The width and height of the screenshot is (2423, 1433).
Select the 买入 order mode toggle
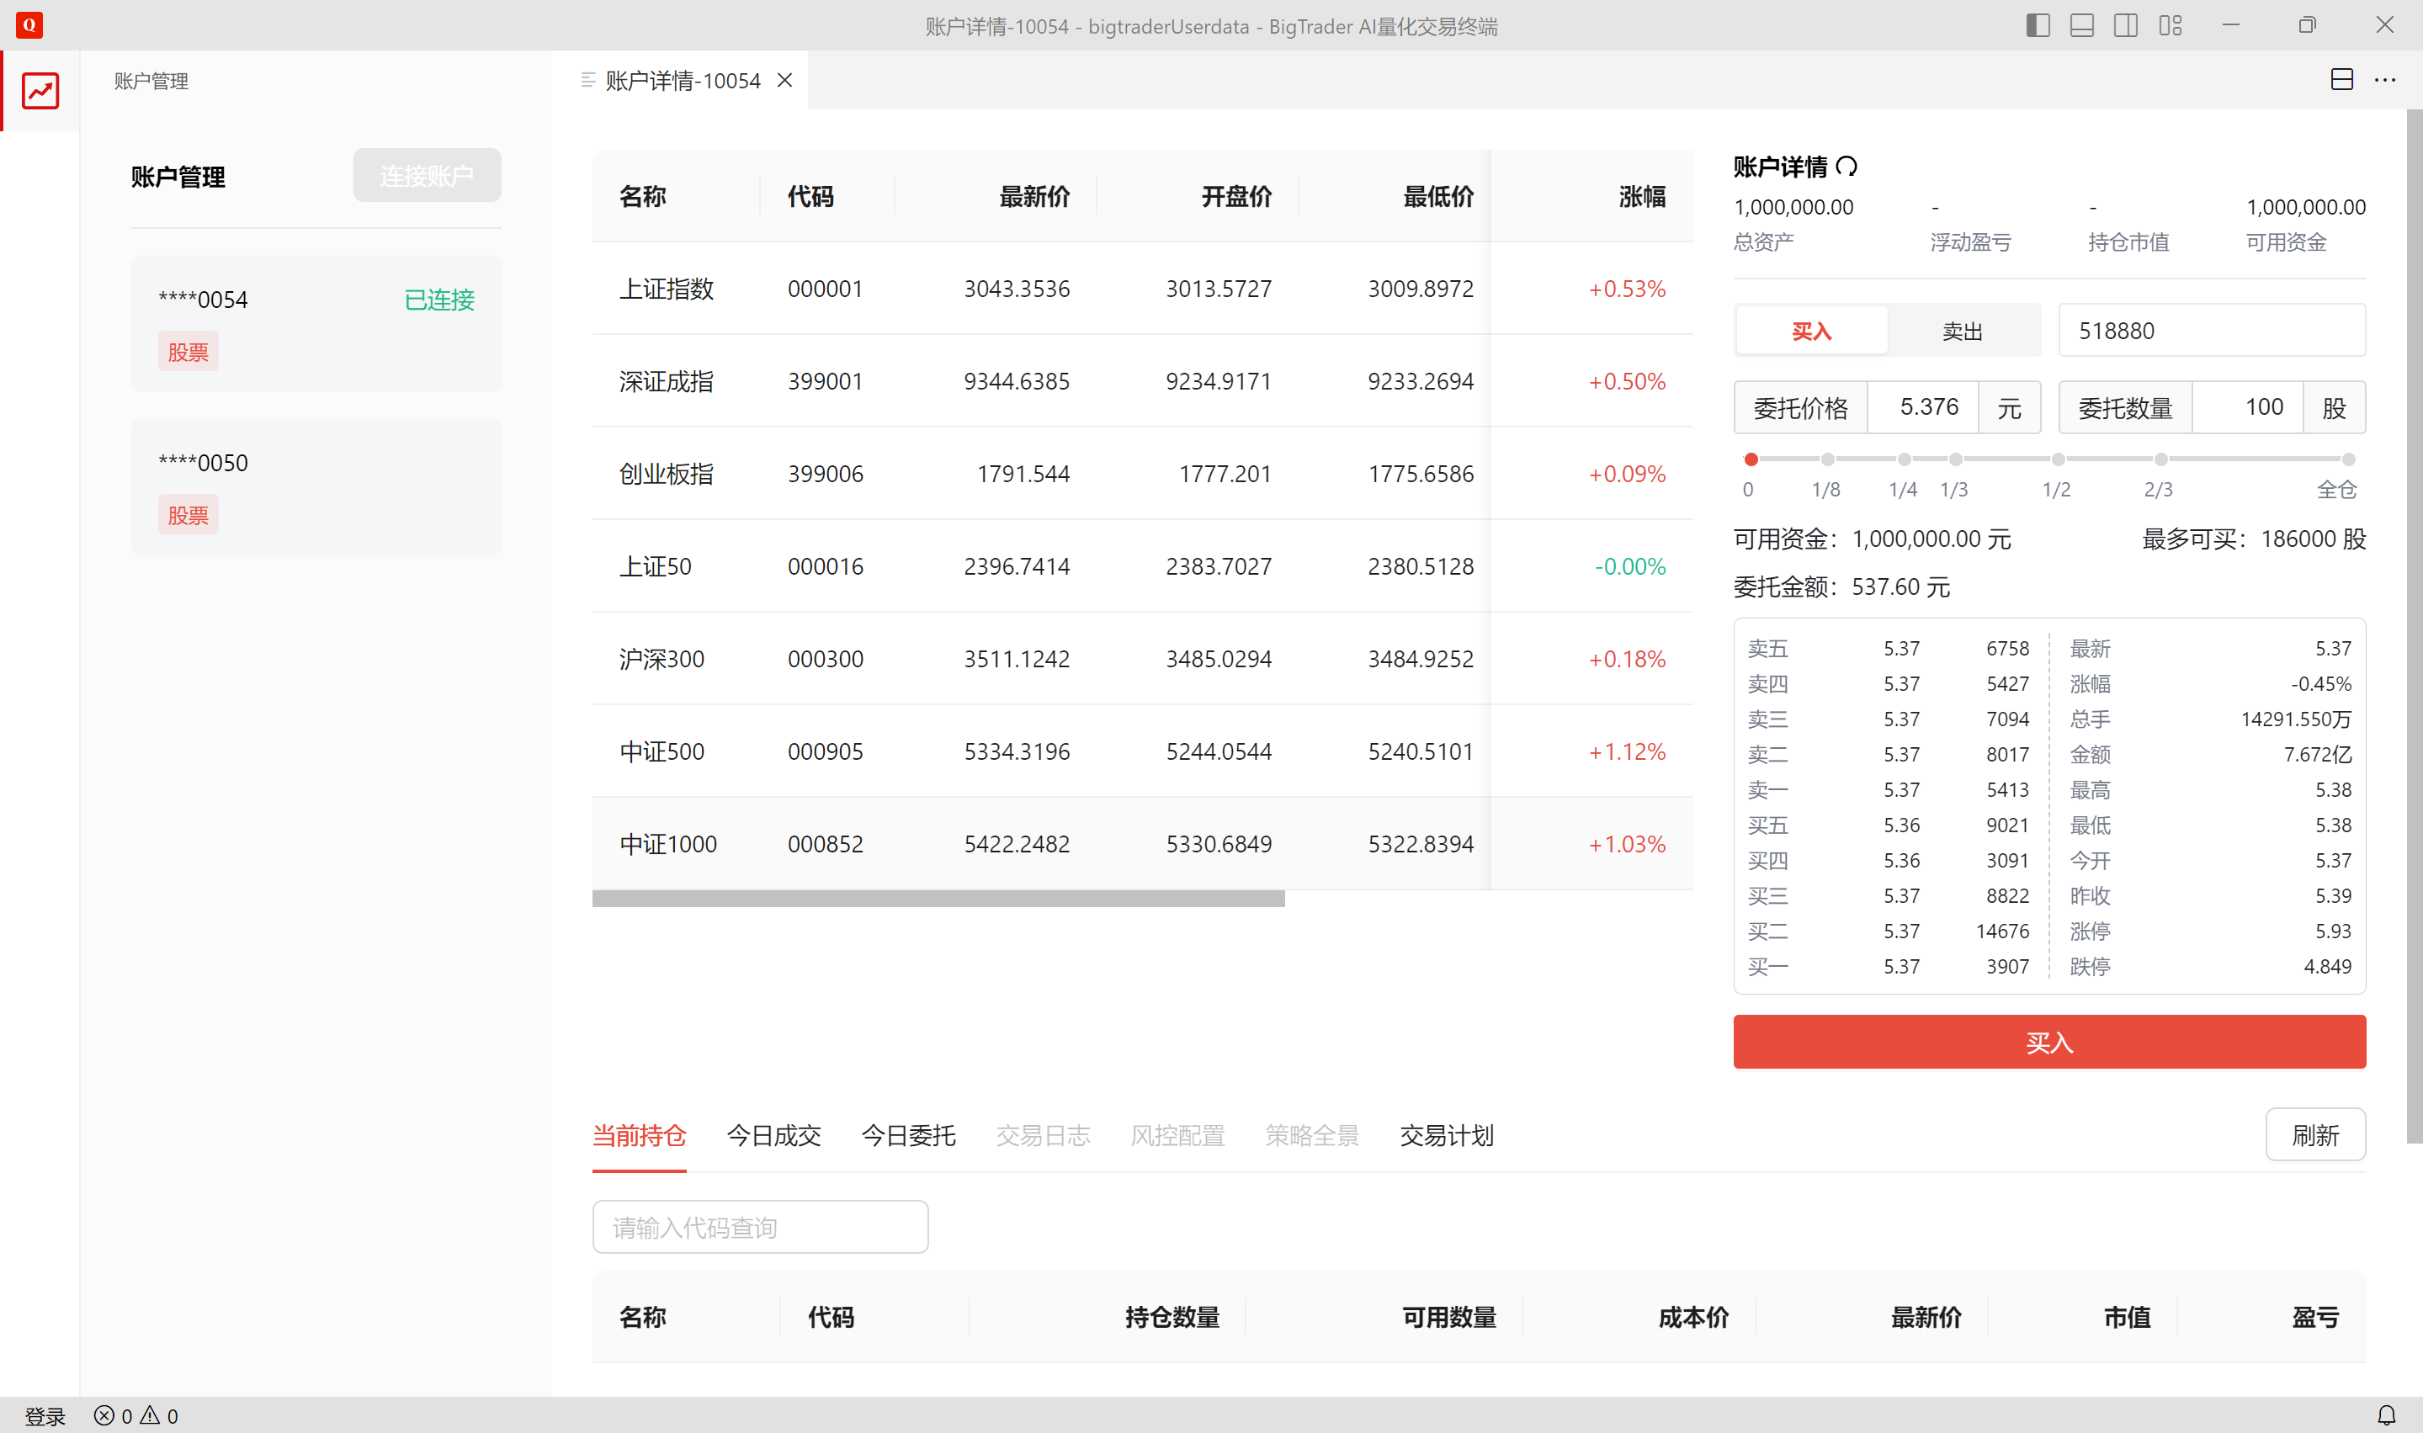1811,332
